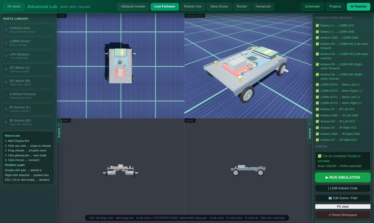Collapse the WIRING side panel handle
This screenshot has height=223, width=374.
(x=310, y=131)
